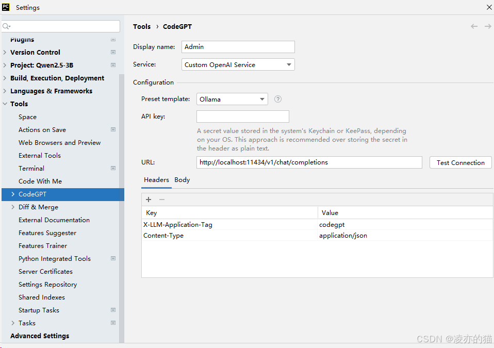Viewport: 494px width, 348px height.
Task: Switch to the Body tab
Action: 182,180
